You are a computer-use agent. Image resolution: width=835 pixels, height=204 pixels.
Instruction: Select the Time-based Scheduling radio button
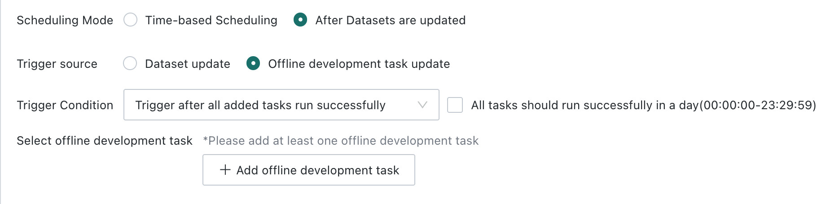(x=130, y=20)
